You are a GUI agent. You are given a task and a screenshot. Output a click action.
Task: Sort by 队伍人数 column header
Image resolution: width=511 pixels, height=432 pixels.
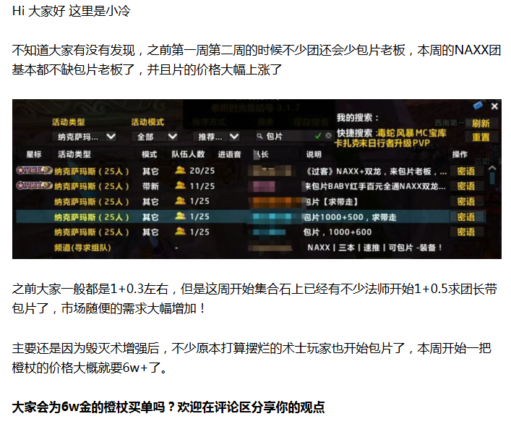pyautogui.click(x=188, y=154)
